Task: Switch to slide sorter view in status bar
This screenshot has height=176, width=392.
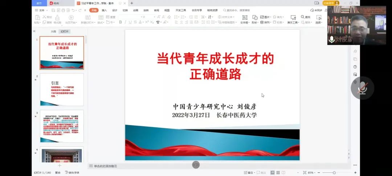Action: 279,173
